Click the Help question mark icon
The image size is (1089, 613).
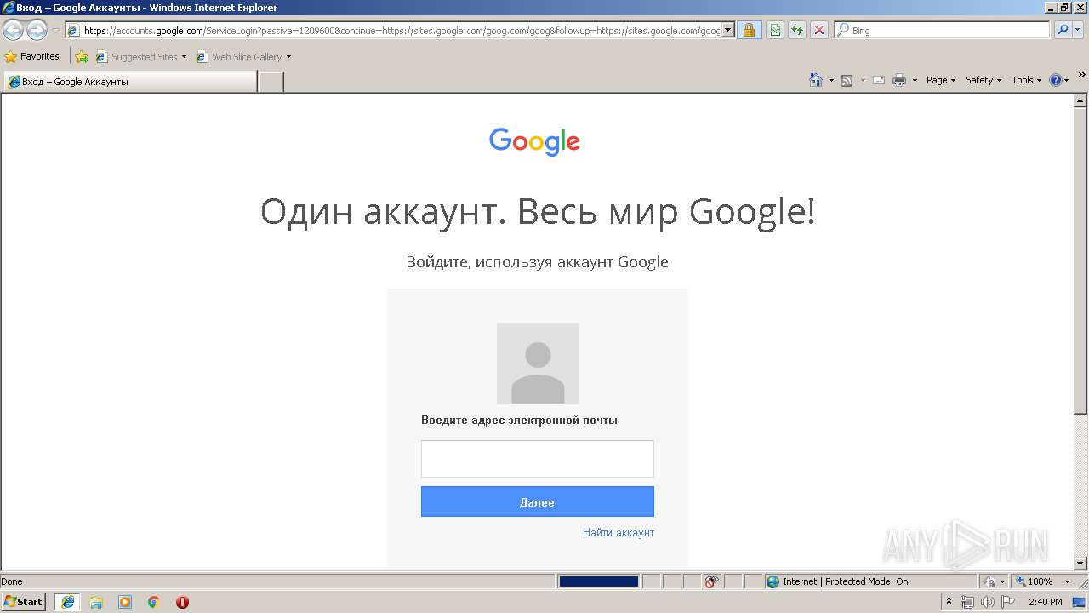pos(1056,80)
